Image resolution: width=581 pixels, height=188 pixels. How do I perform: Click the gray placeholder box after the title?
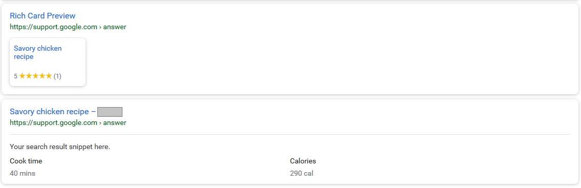110,112
